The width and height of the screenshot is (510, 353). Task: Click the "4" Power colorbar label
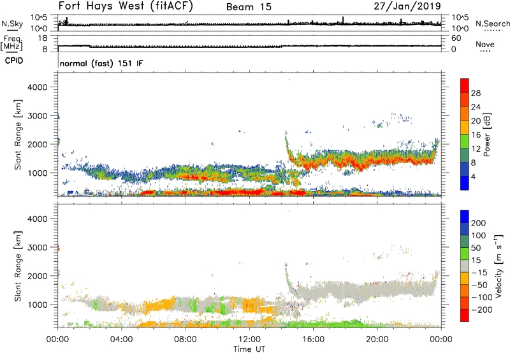click(x=474, y=176)
